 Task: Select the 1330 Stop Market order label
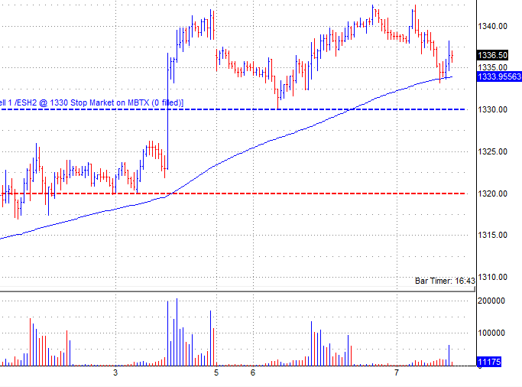pos(92,102)
